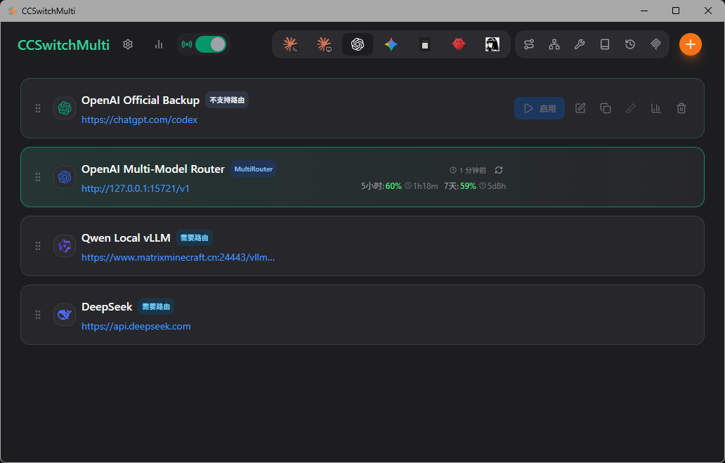Click the 不支持路由 badge

(x=227, y=100)
